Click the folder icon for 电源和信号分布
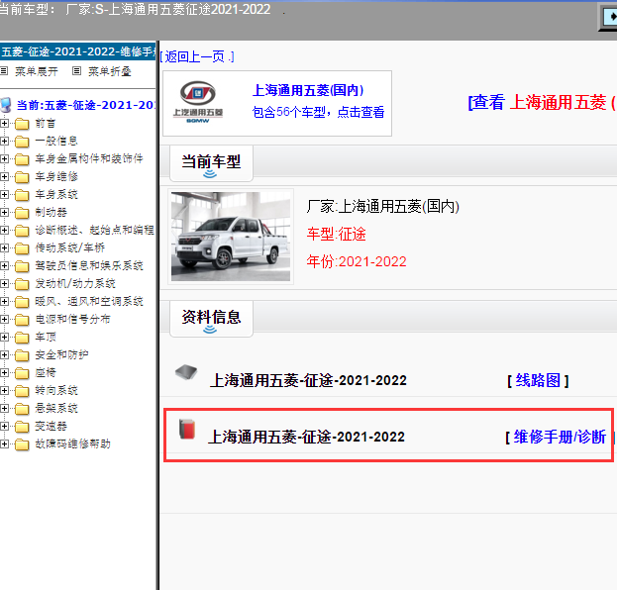This screenshot has width=617, height=590. (x=22, y=320)
